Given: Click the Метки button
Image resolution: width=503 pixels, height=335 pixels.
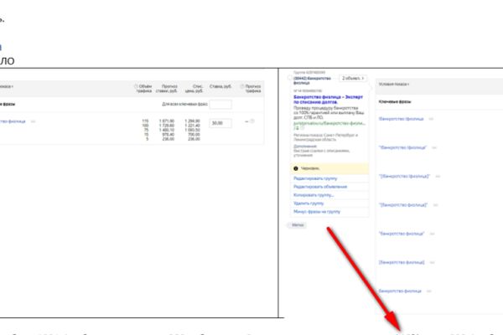Looking at the screenshot, I should pos(297,225).
